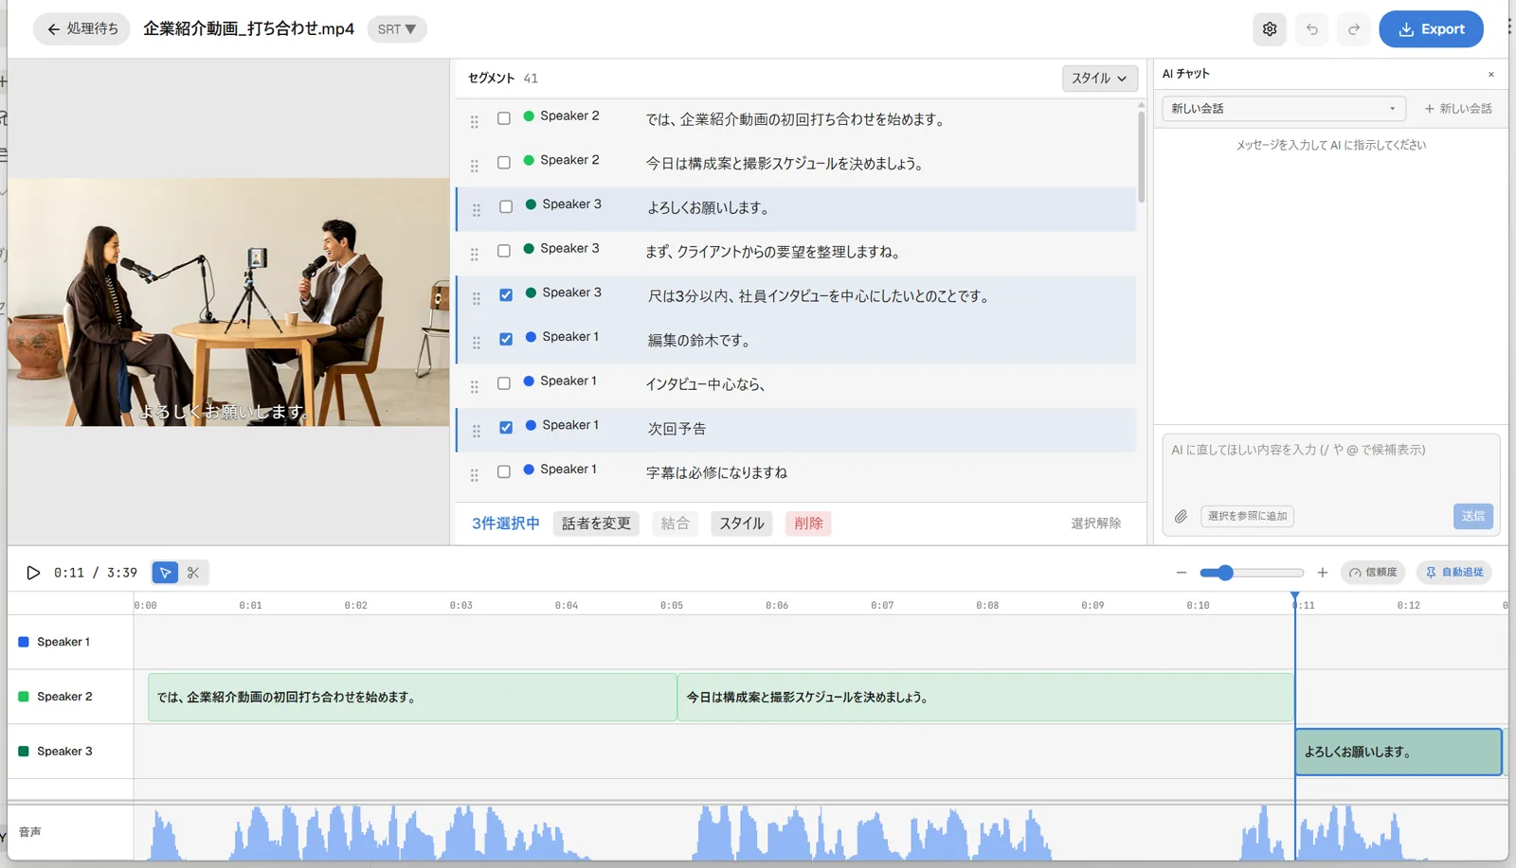Uncheck the box for 編集の鈴木です。 segment
This screenshot has width=1516, height=868.
coord(506,339)
